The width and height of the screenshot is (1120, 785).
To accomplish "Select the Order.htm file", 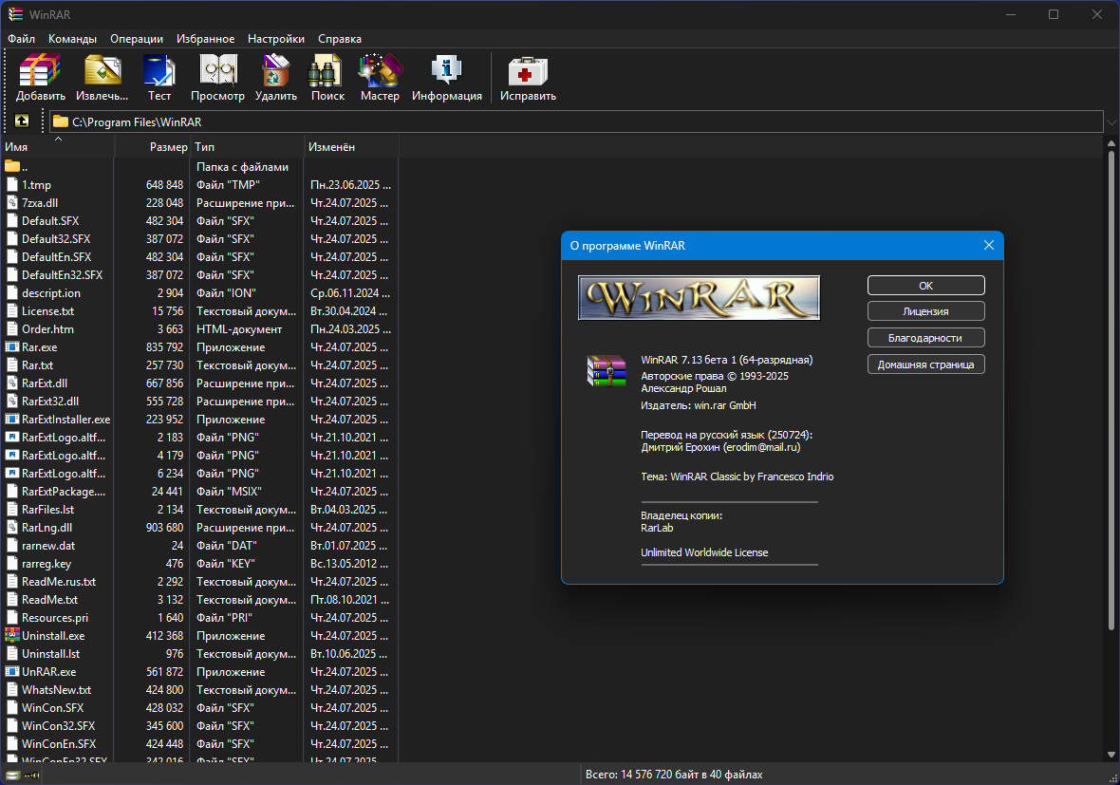I will pos(47,329).
